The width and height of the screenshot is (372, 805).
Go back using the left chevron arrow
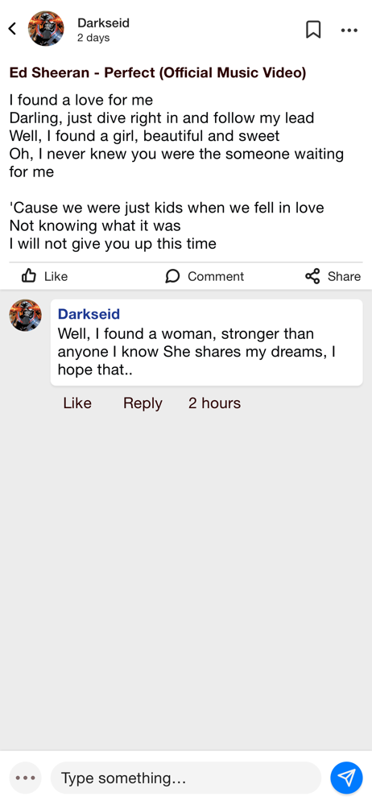click(x=12, y=29)
